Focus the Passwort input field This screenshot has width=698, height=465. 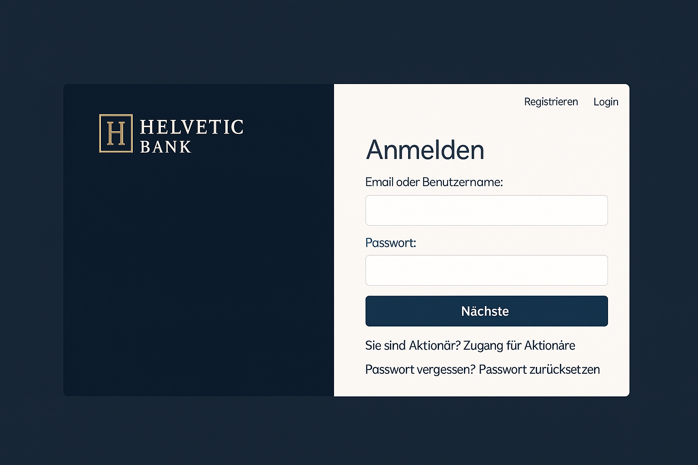click(x=486, y=270)
